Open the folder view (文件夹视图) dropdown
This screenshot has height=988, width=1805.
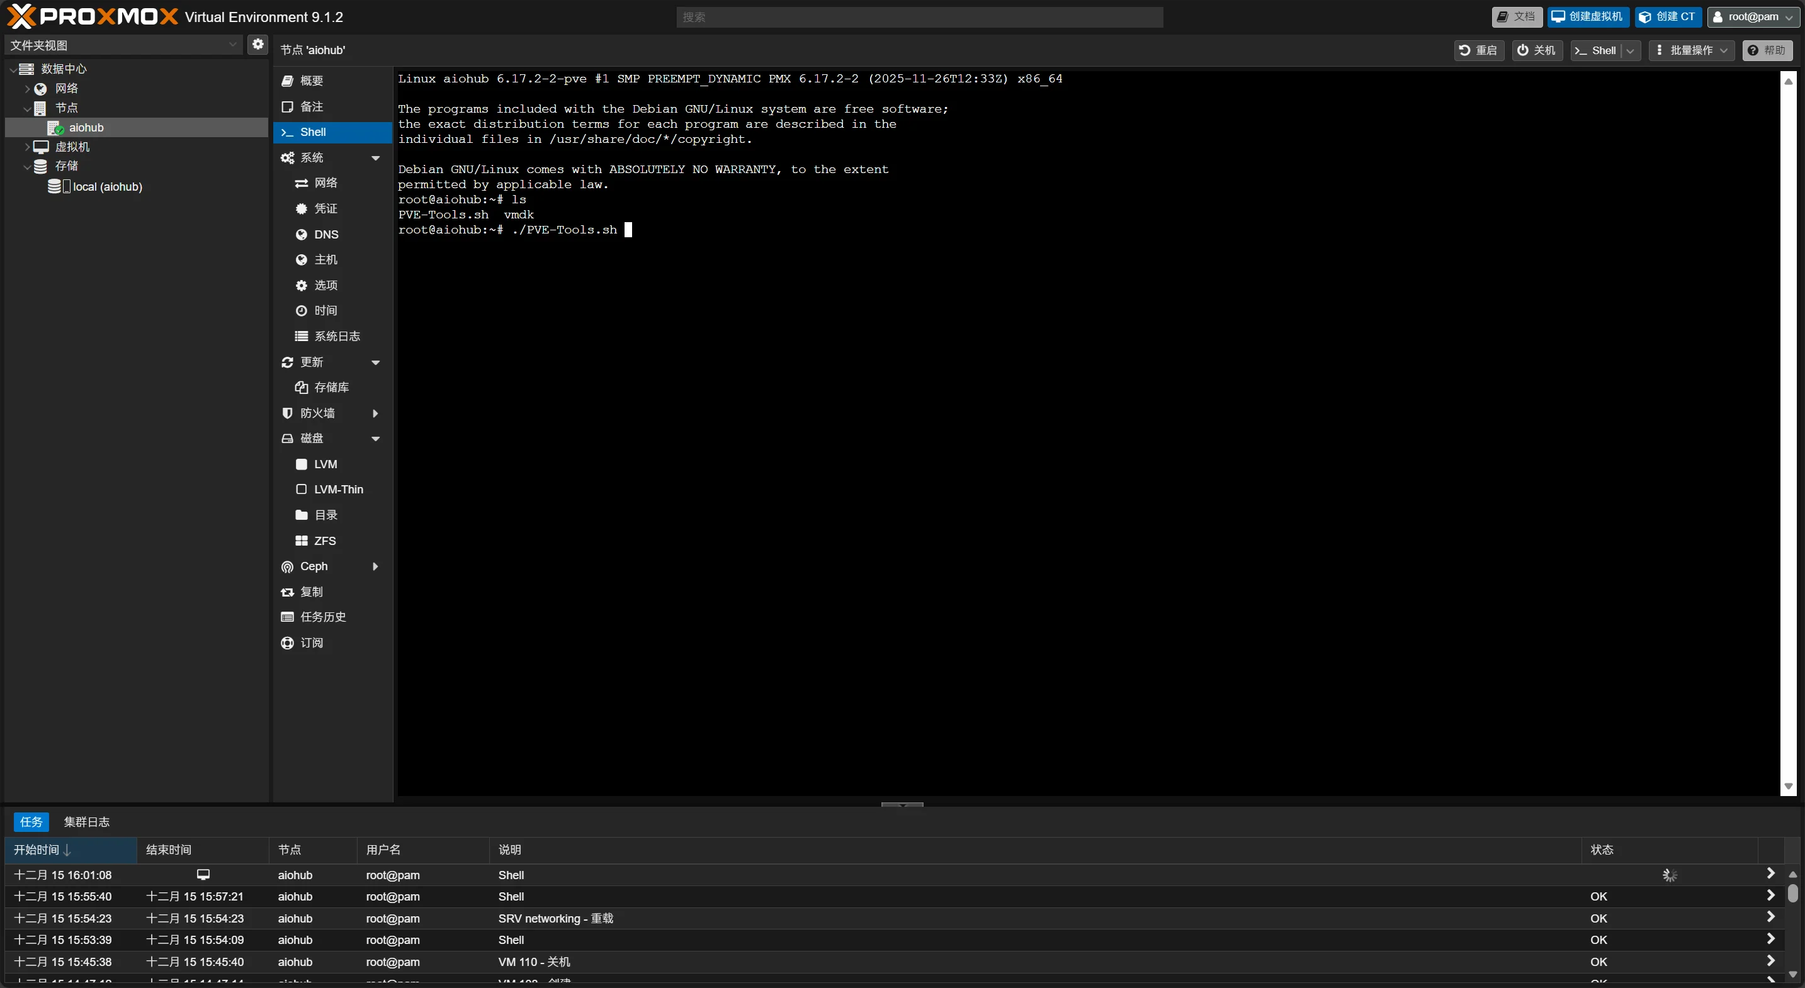(123, 45)
